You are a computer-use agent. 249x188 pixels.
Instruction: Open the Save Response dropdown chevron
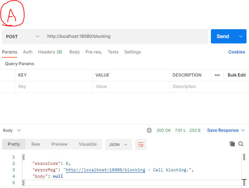pos(243,130)
